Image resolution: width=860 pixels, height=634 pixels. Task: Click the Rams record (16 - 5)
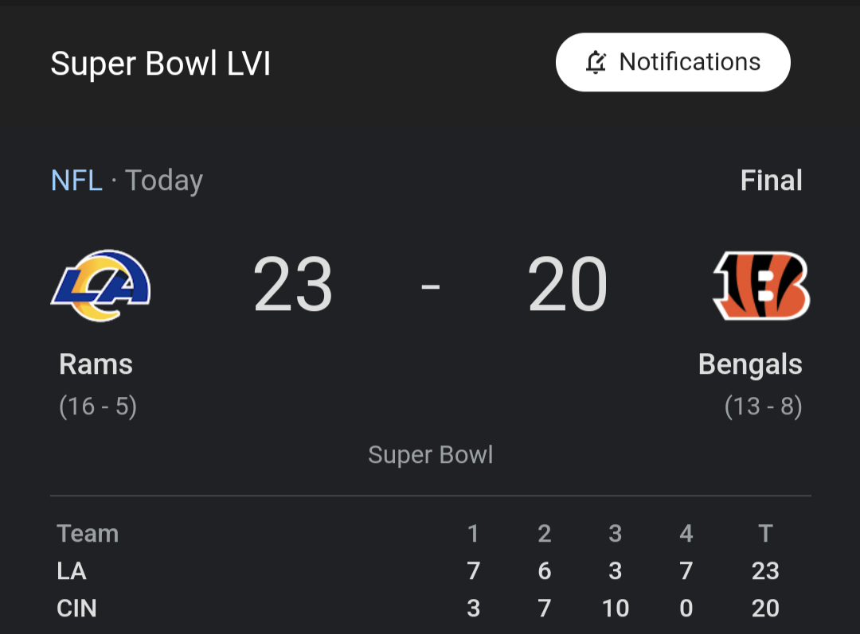97,406
